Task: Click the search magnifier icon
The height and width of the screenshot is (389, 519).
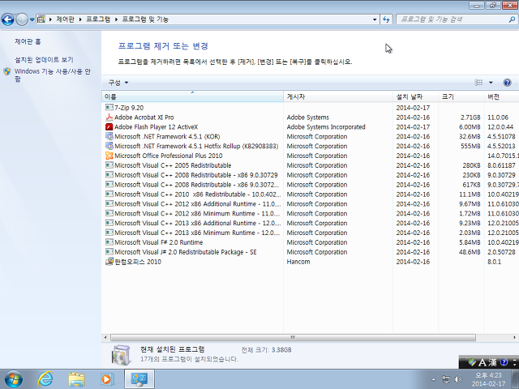Action: 512,19
